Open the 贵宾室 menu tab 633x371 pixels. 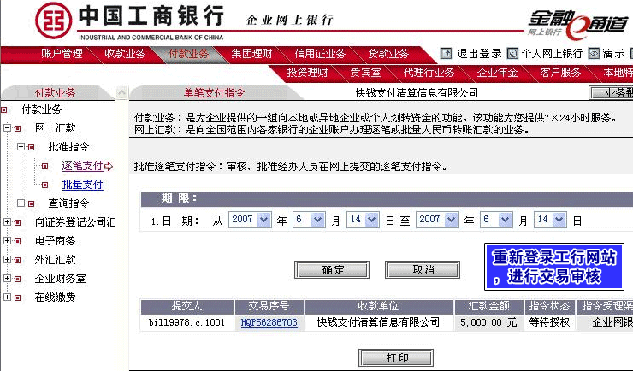[366, 73]
